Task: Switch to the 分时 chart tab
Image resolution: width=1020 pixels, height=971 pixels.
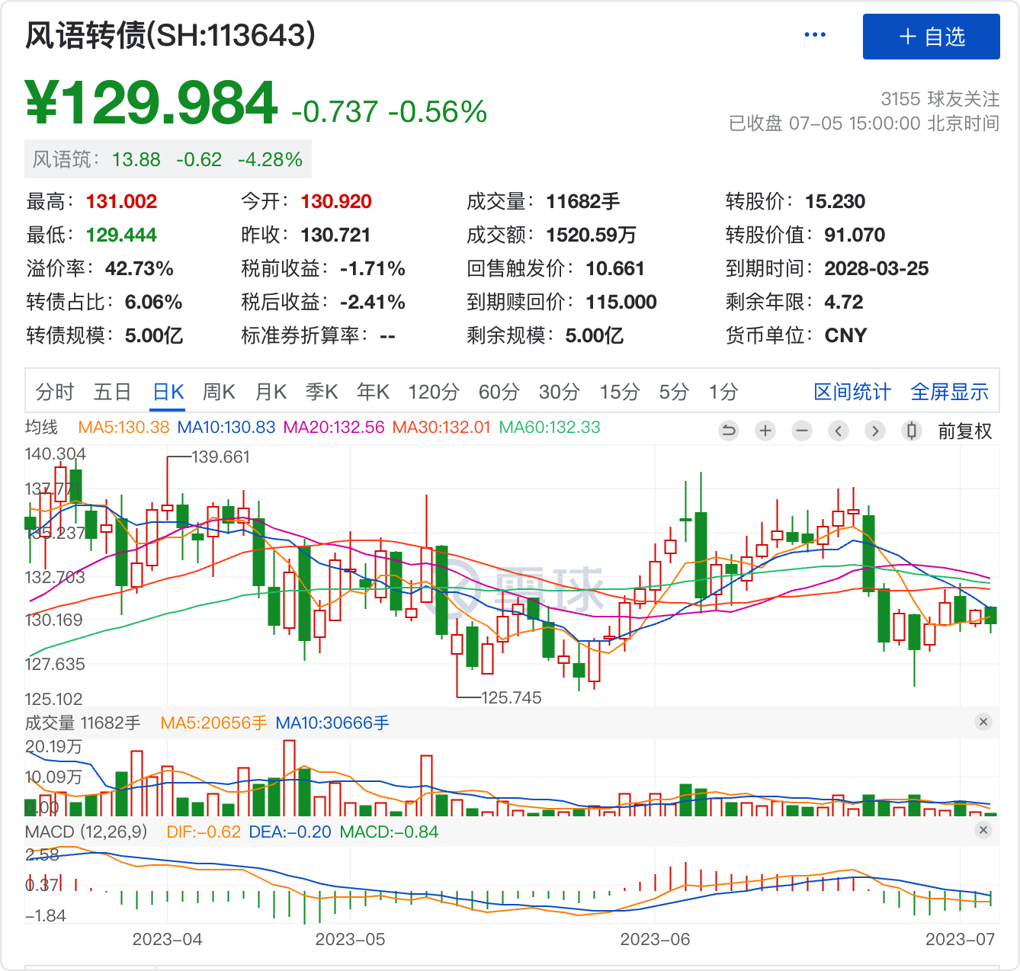Action: [x=55, y=392]
